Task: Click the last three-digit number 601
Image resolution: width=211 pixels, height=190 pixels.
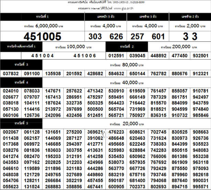Action: click(x=158, y=36)
